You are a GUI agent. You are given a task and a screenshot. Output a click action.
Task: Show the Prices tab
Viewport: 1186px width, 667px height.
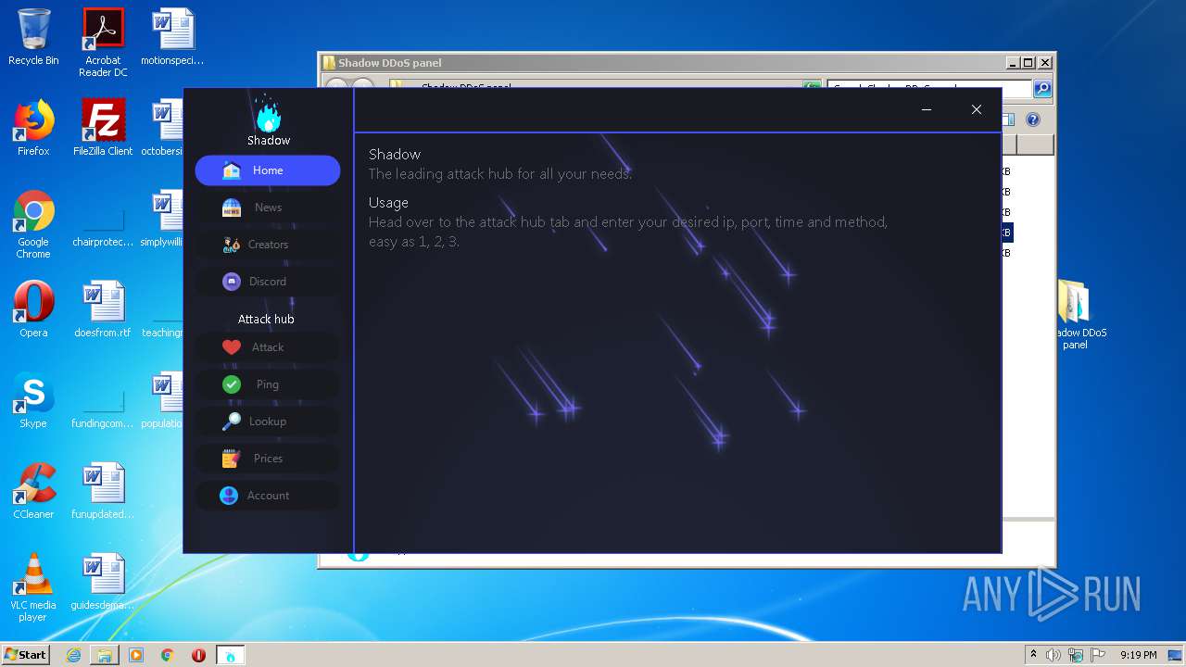tap(267, 459)
